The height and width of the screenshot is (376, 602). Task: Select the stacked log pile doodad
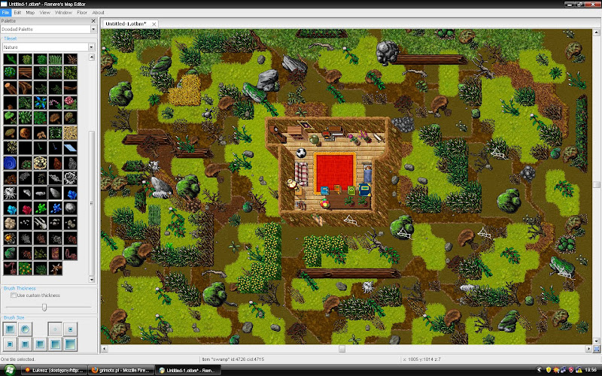click(x=25, y=72)
